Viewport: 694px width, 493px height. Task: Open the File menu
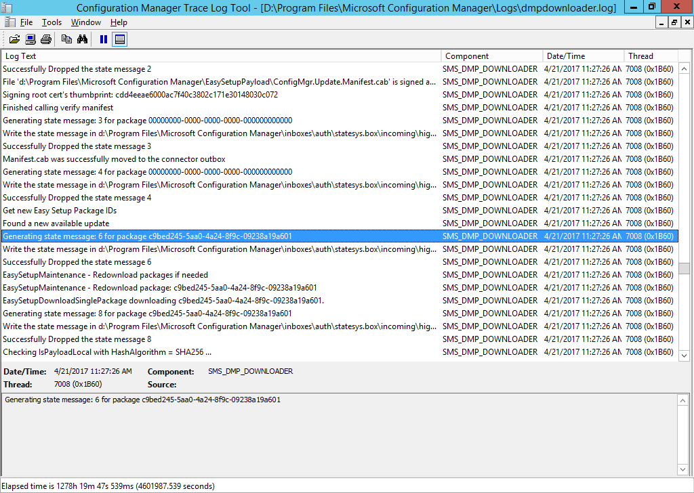tap(26, 22)
